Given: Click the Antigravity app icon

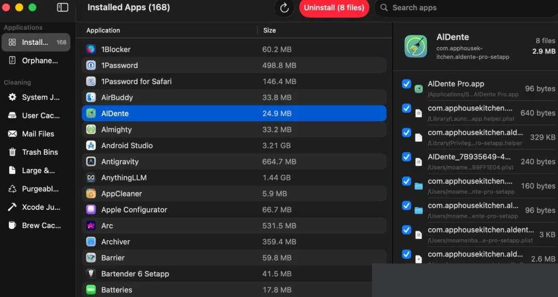Looking at the screenshot, I should pos(91,161).
